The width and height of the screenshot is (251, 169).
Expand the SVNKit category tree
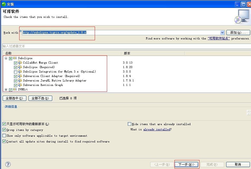pyautogui.click(x=6, y=89)
